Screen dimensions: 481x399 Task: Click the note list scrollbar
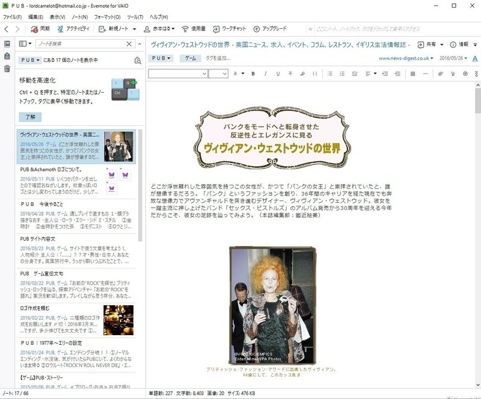pyautogui.click(x=140, y=185)
